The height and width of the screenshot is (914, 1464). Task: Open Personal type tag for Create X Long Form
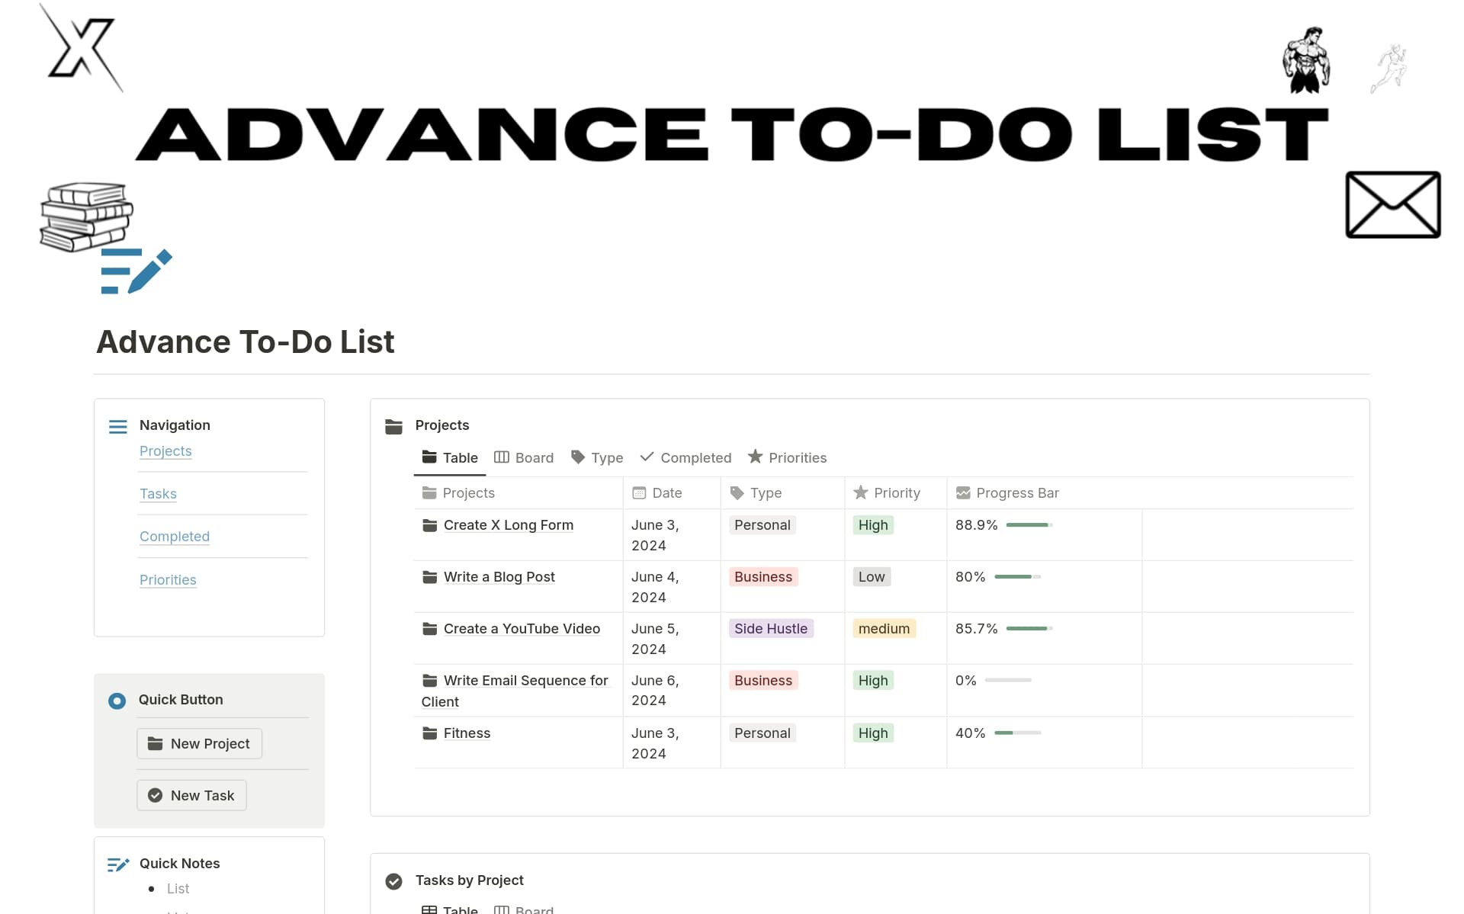pos(762,525)
